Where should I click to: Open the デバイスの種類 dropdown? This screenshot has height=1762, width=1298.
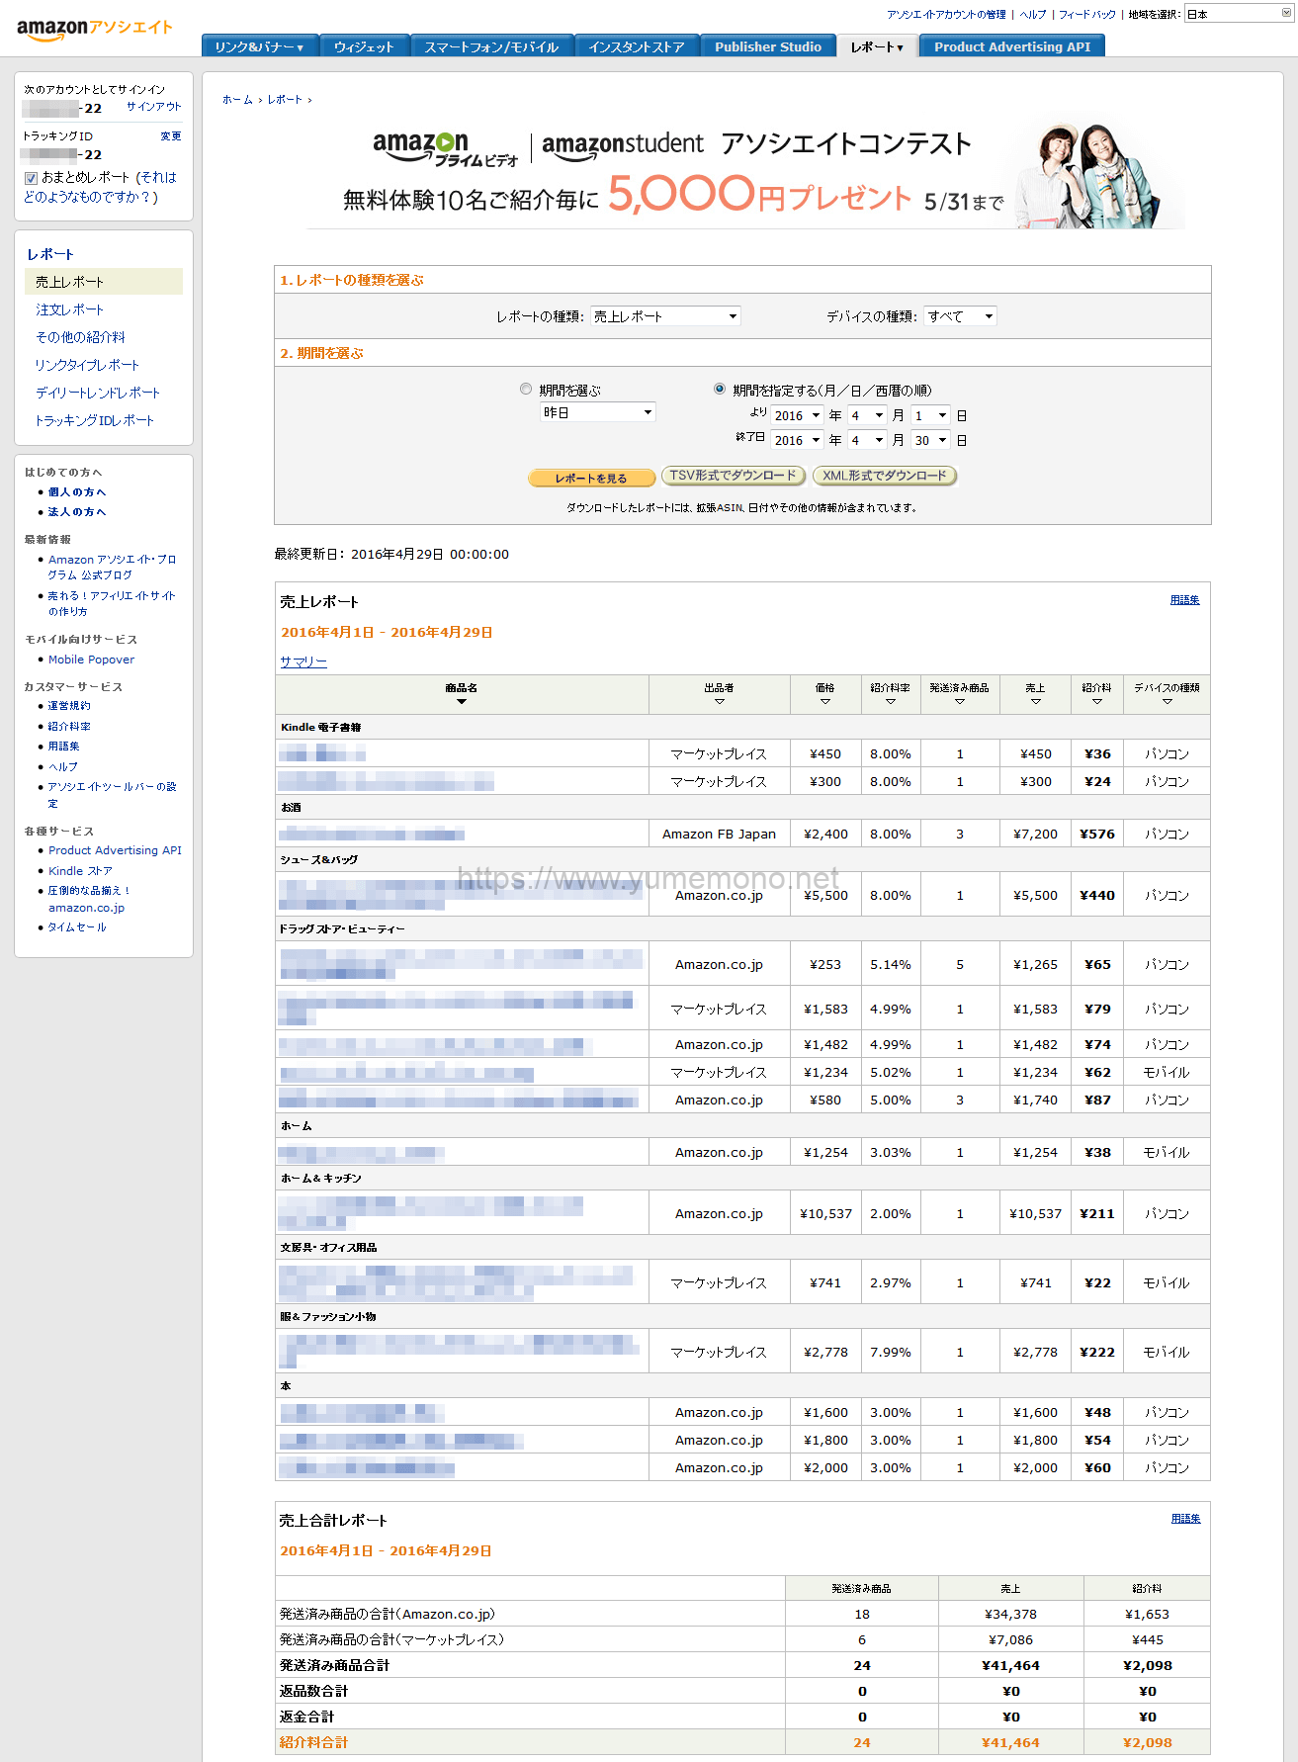960,316
